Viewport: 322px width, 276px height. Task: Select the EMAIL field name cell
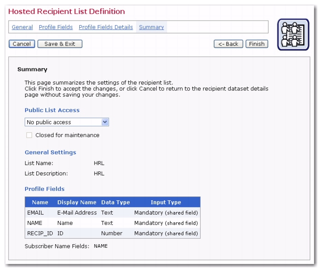coord(35,212)
